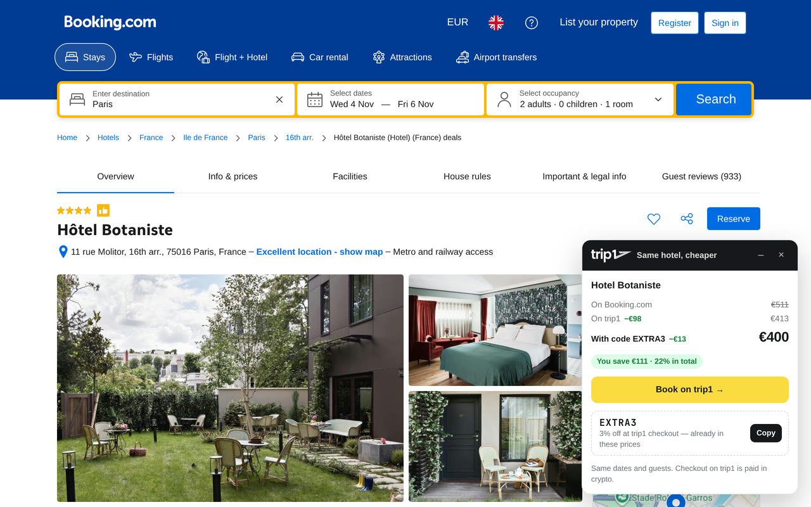Share the property using the share icon

[687, 219]
